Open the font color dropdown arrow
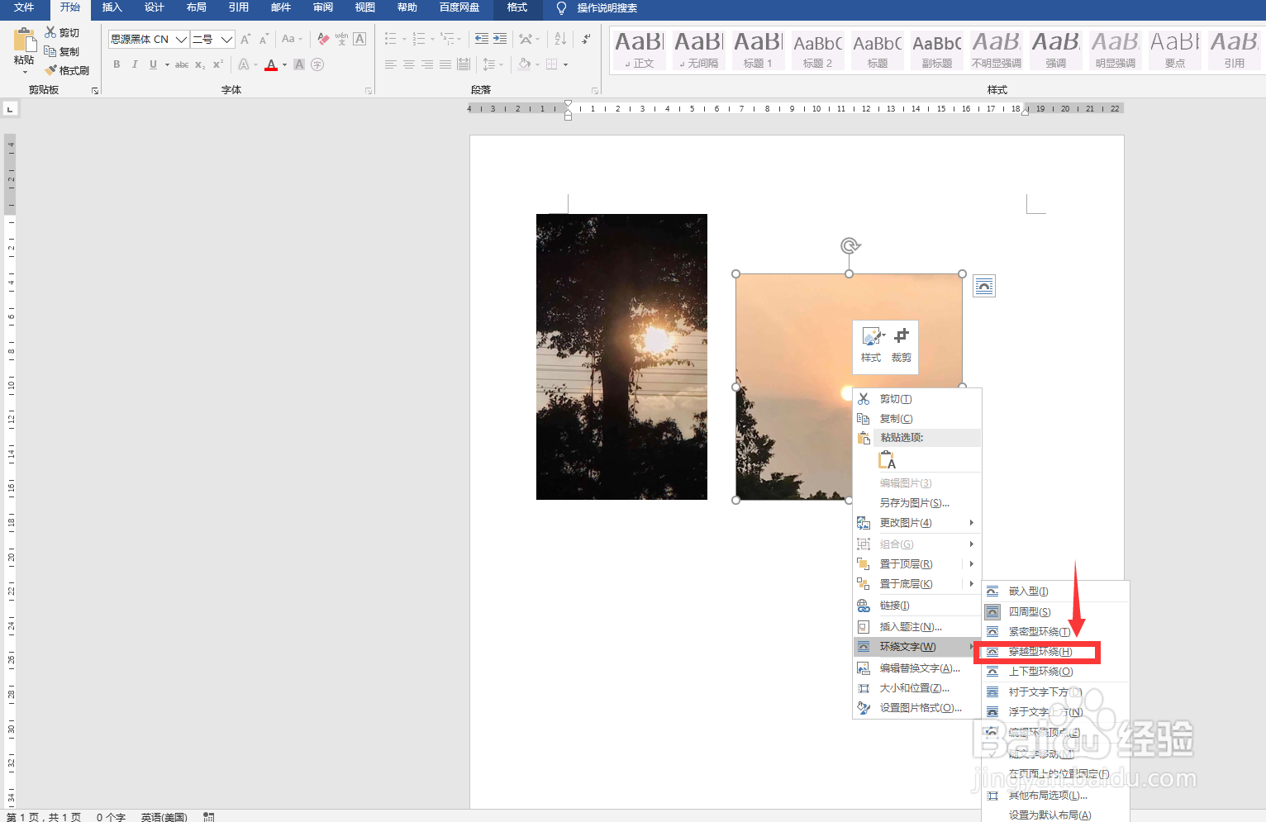The width and height of the screenshot is (1266, 822). point(284,64)
